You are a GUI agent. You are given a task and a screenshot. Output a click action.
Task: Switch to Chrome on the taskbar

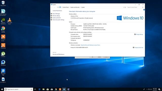(56, 89)
